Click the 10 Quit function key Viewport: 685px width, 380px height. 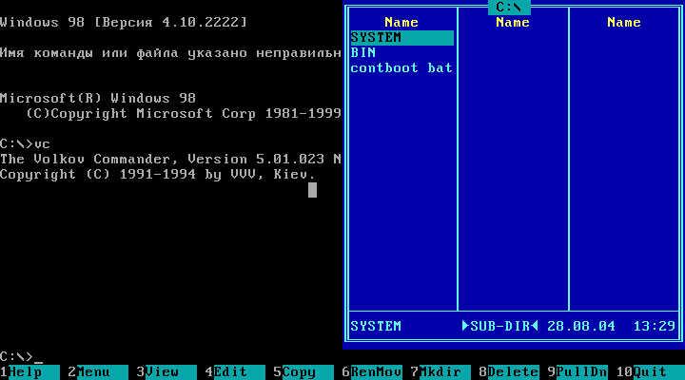[651, 372]
